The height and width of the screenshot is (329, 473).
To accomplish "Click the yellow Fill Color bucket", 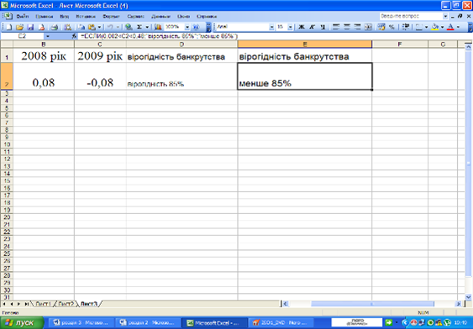I will (x=434, y=27).
